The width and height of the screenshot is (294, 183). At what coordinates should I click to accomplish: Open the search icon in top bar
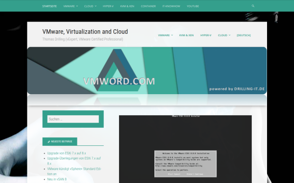point(253,6)
